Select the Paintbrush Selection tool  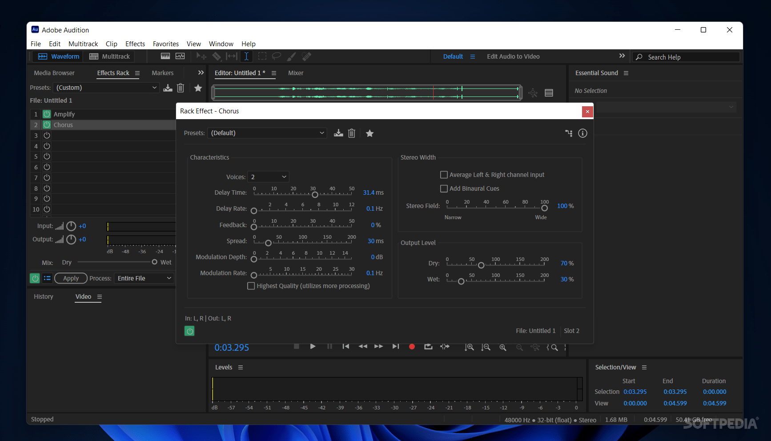[291, 56]
